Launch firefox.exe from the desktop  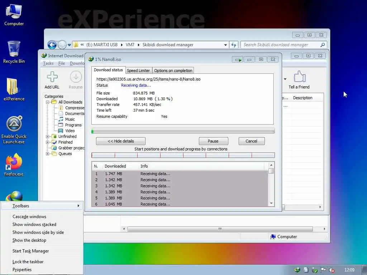[x=14, y=164]
